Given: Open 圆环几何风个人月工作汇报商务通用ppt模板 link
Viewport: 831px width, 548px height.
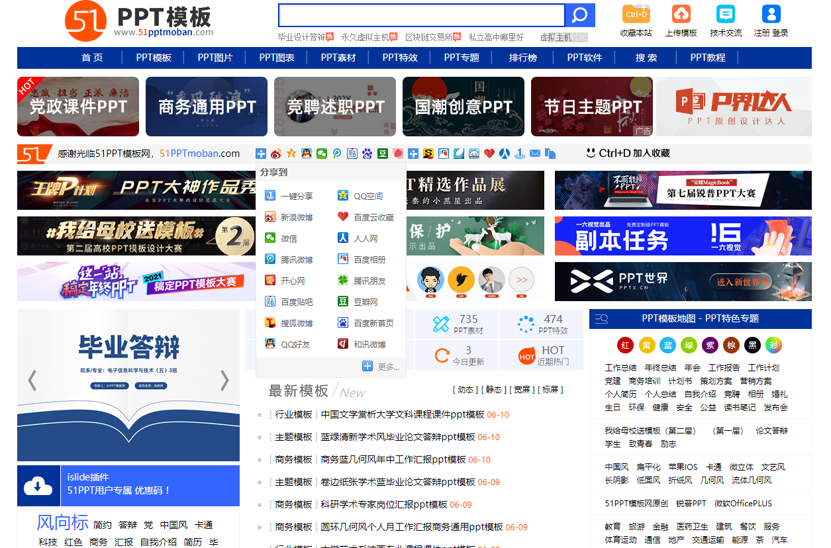Looking at the screenshot, I should pos(412,527).
